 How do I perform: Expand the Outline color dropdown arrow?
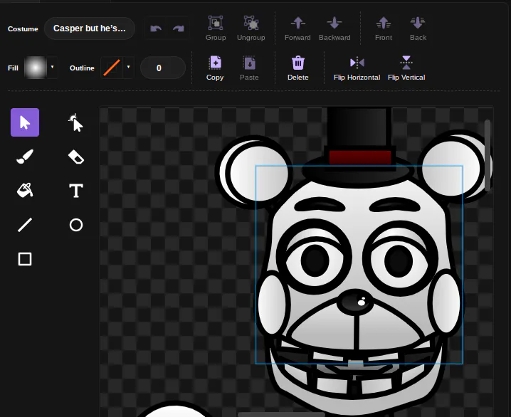click(x=129, y=68)
